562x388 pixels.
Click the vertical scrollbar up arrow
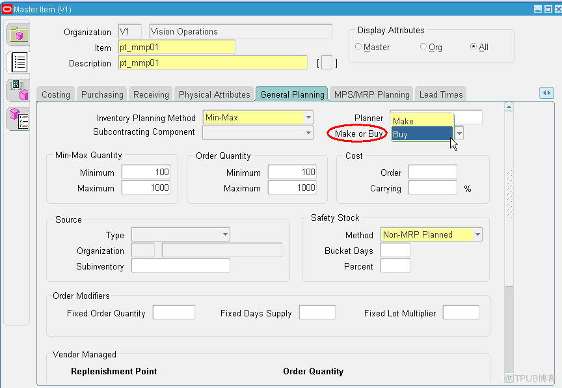pos(509,106)
